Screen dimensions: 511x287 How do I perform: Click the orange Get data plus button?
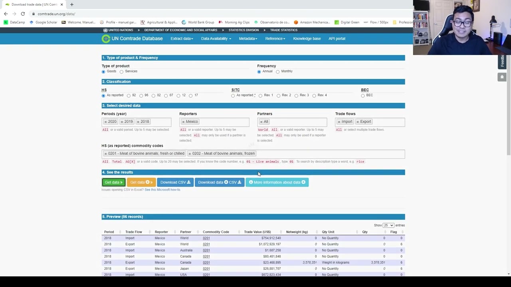[141, 182]
